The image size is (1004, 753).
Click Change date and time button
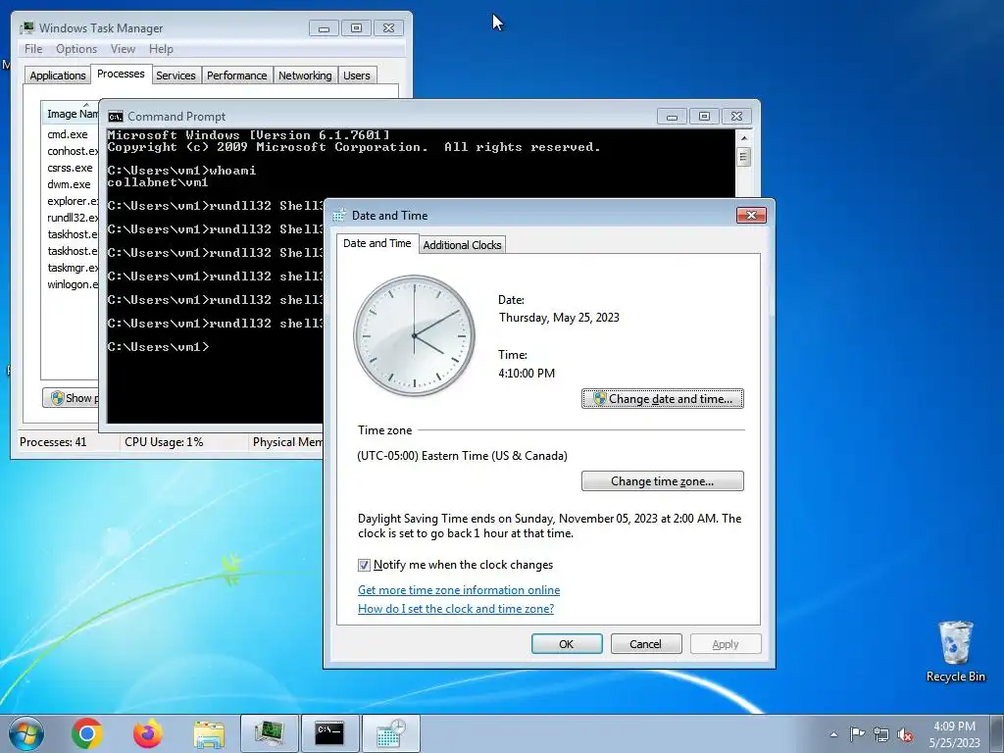[x=662, y=398]
